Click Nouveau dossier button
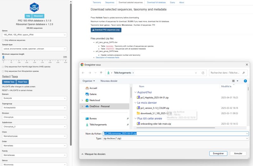This screenshot has height=166, width=253. tap(109, 81)
